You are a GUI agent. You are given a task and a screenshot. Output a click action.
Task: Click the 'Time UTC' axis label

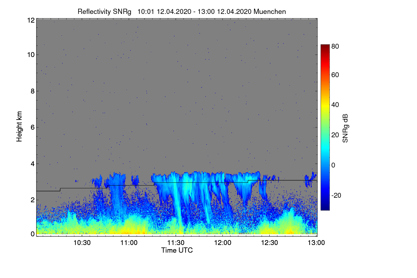point(177,250)
